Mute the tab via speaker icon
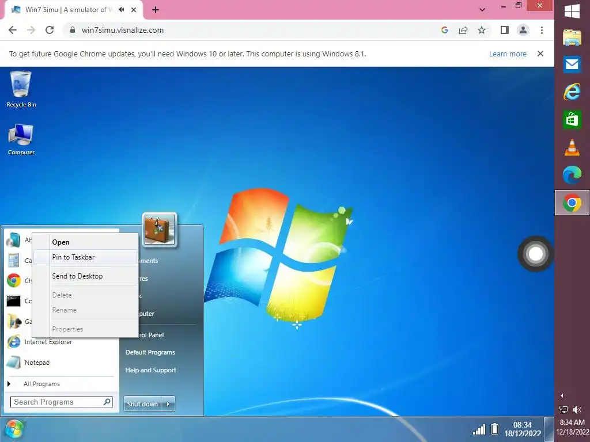The image size is (590, 442). (121, 10)
